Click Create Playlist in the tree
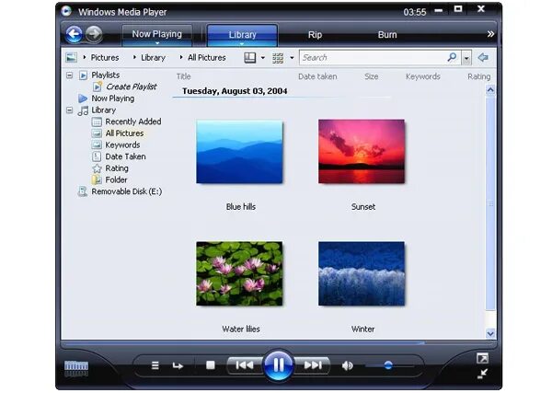 click(x=132, y=87)
